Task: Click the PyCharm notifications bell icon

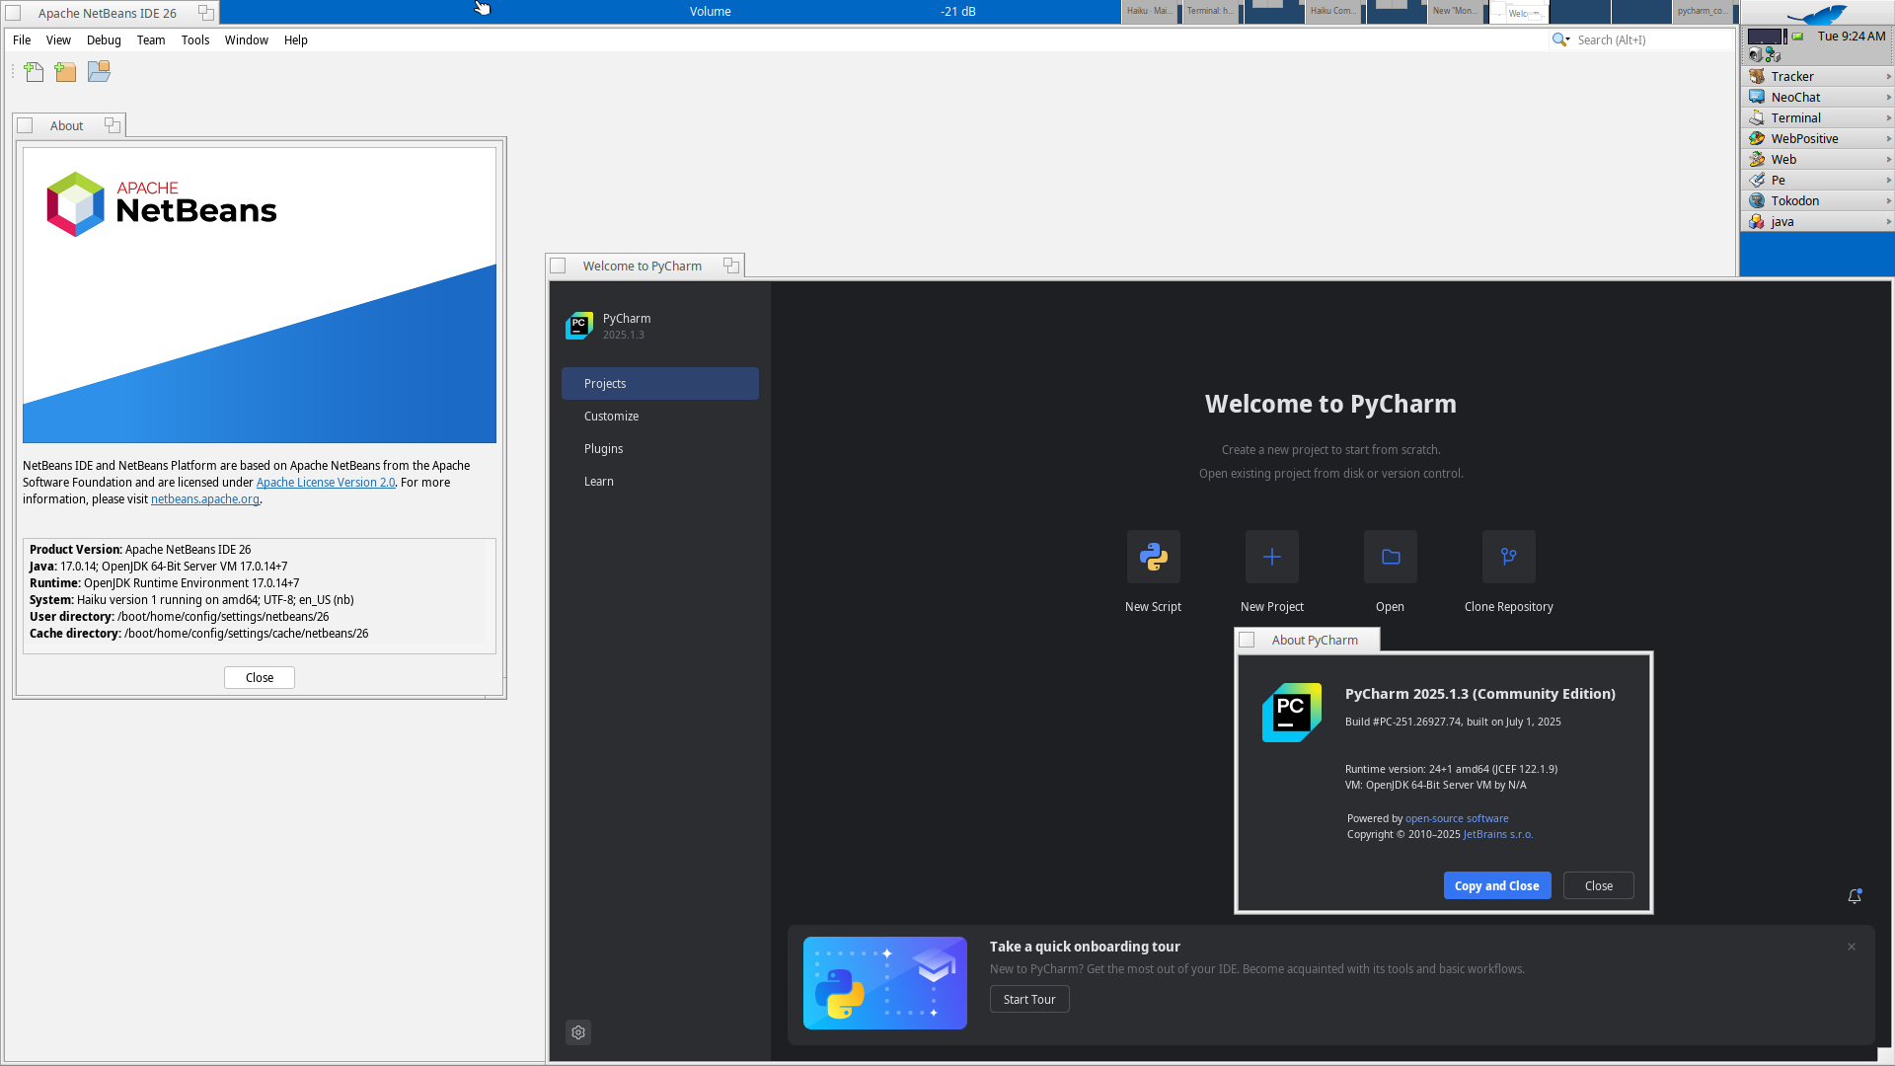Action: pos(1855,895)
